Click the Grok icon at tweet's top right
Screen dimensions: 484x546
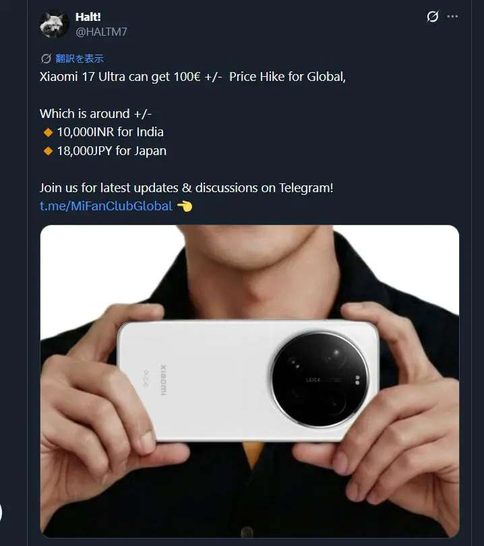tap(433, 16)
